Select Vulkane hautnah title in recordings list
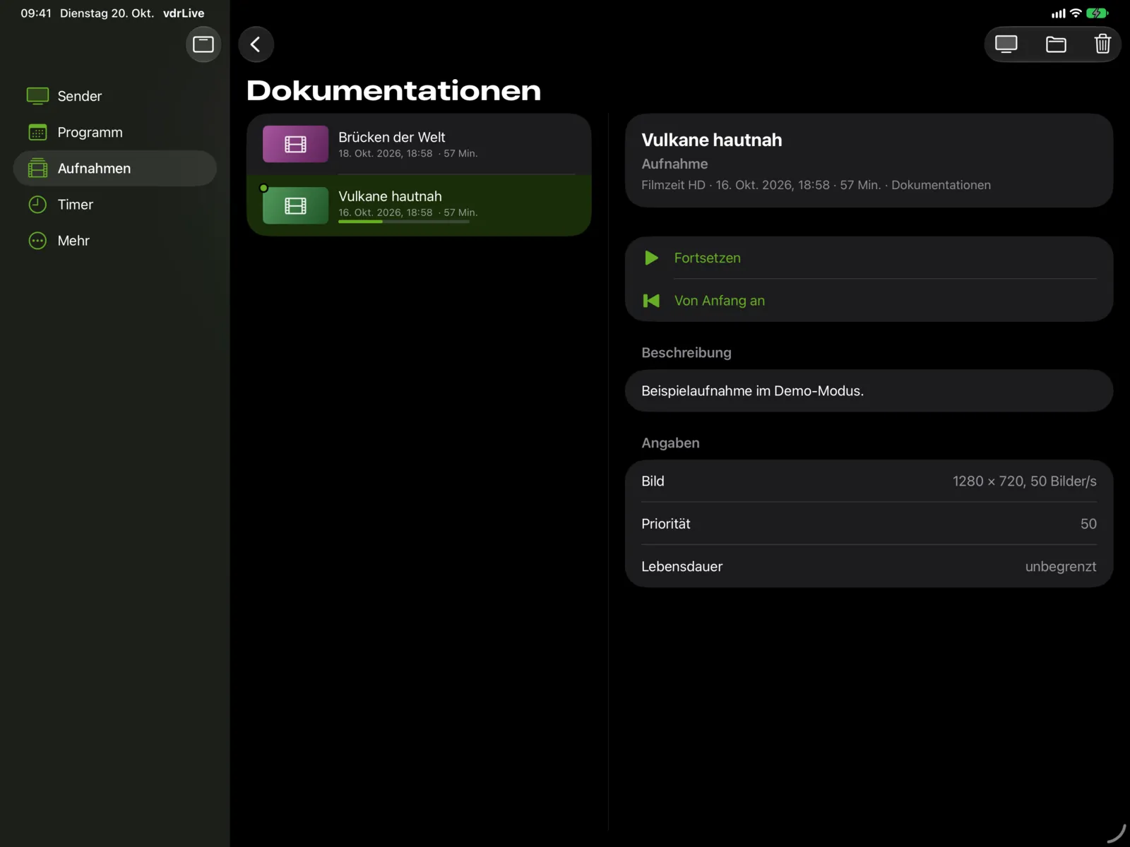This screenshot has width=1130, height=847. (390, 196)
